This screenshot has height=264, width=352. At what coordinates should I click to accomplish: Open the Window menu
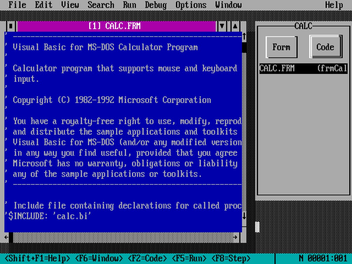[x=229, y=5]
